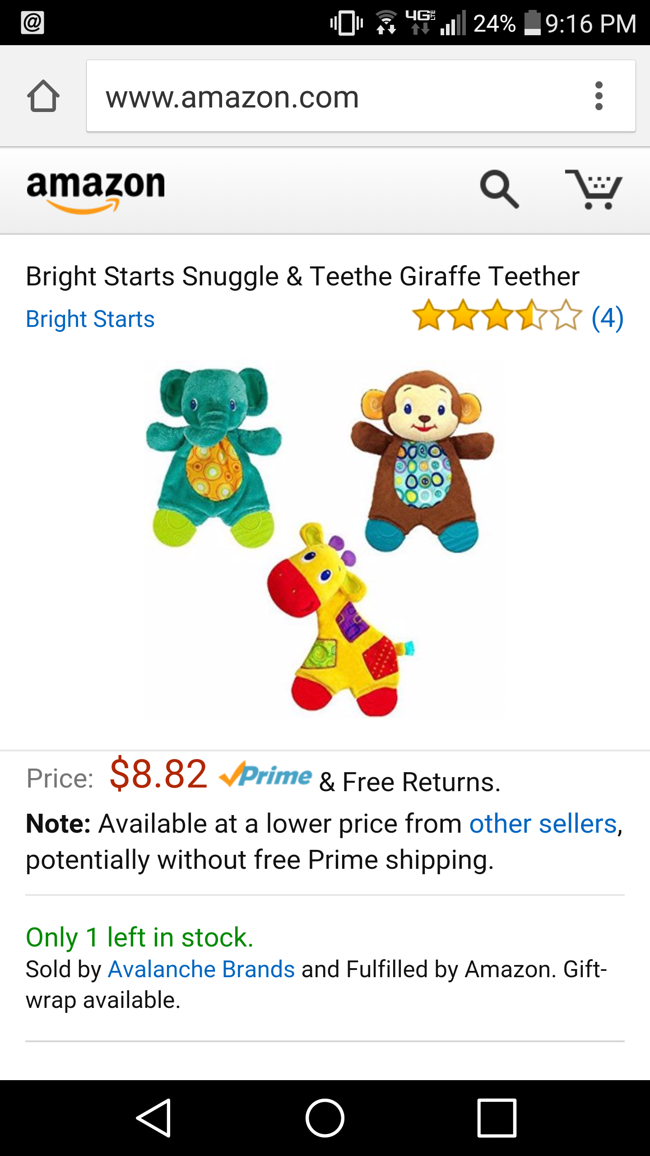Tap the @ notification icon in status bar

point(32,23)
